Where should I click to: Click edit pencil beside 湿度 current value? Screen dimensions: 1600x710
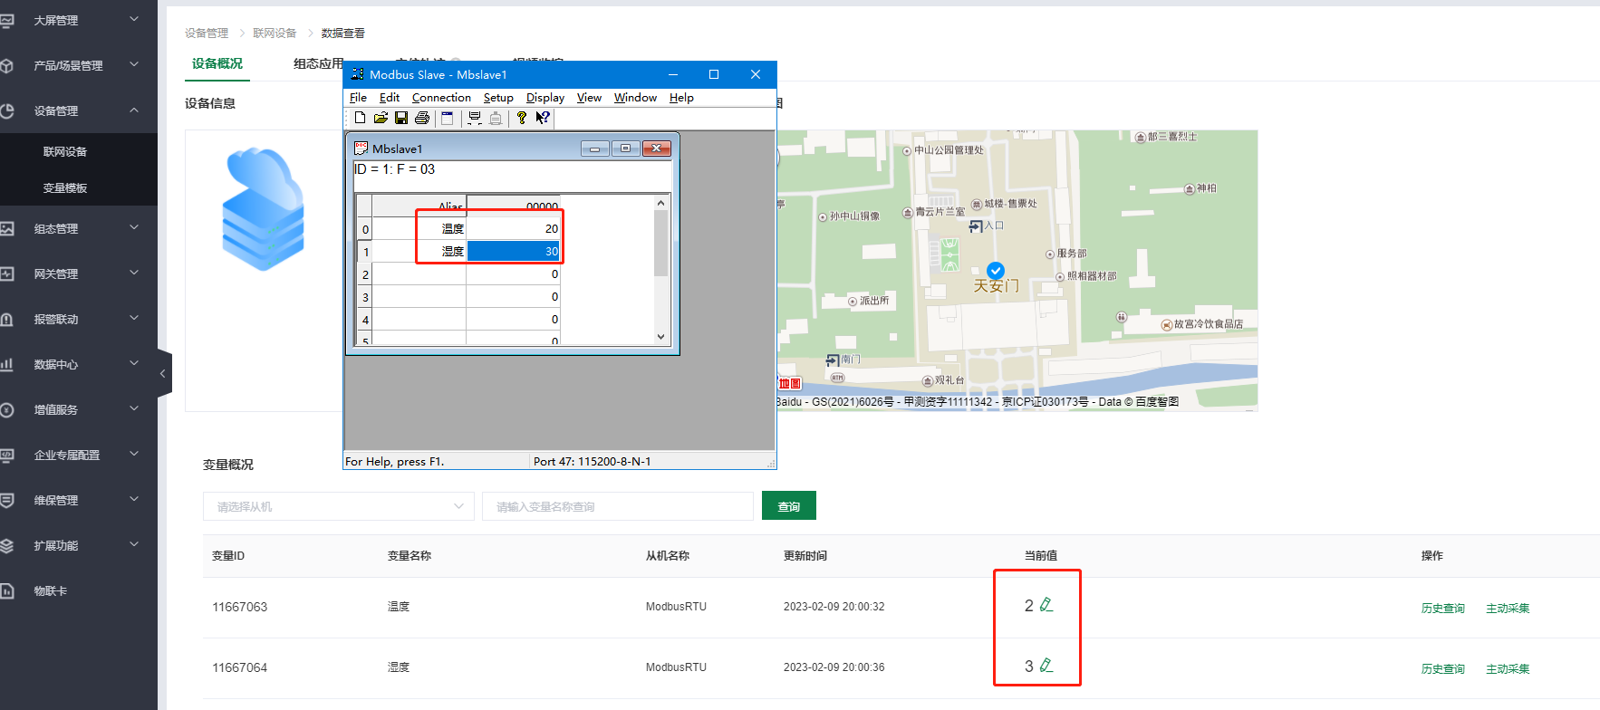click(x=1046, y=666)
